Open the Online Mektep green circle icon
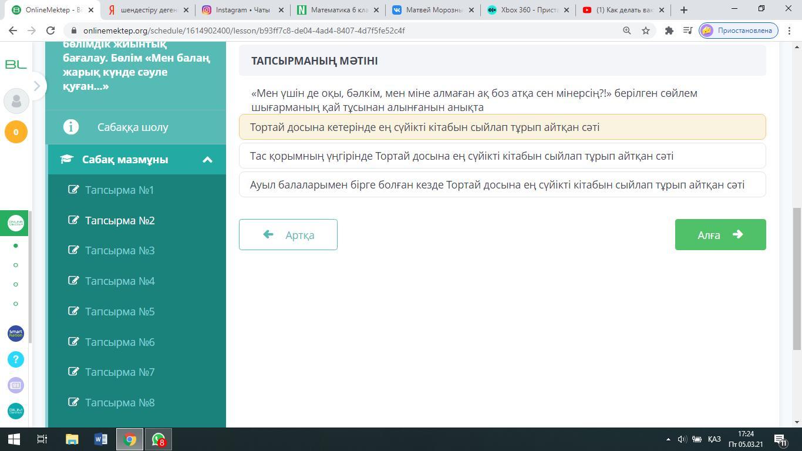The width and height of the screenshot is (802, 451). click(x=16, y=223)
